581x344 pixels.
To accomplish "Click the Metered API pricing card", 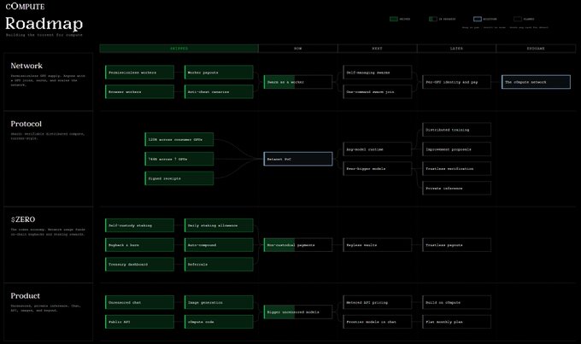I will (378, 302).
